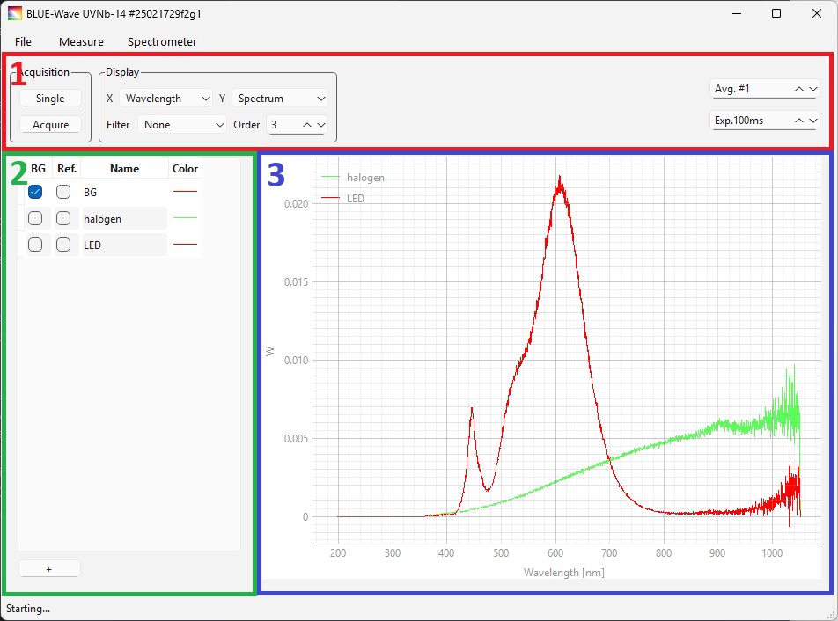Decrease filter Order with down arrow

(x=320, y=125)
